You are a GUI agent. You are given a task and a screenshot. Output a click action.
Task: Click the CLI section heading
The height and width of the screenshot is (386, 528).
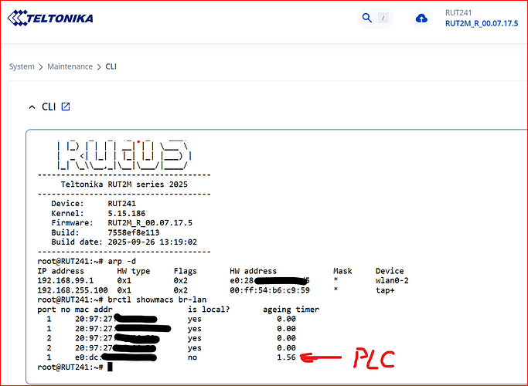click(48, 107)
